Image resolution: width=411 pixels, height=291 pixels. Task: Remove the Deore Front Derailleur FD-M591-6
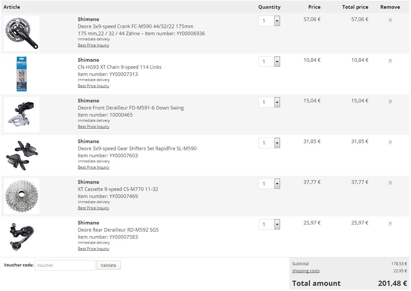[390, 101]
